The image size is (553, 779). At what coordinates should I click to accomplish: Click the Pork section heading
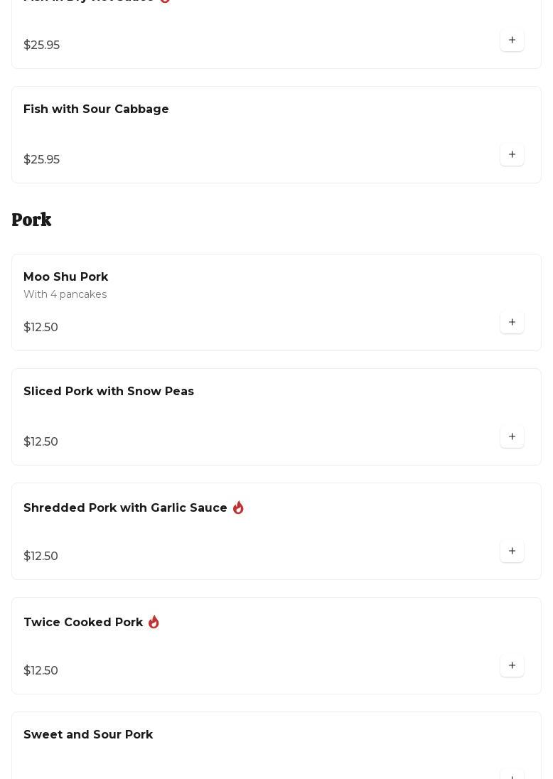coord(31,220)
